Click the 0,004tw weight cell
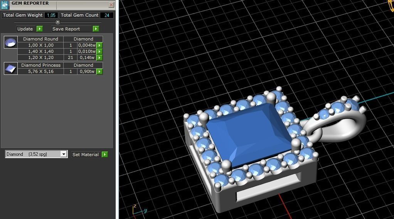The width and height of the screenshot is (394, 219). click(x=87, y=45)
